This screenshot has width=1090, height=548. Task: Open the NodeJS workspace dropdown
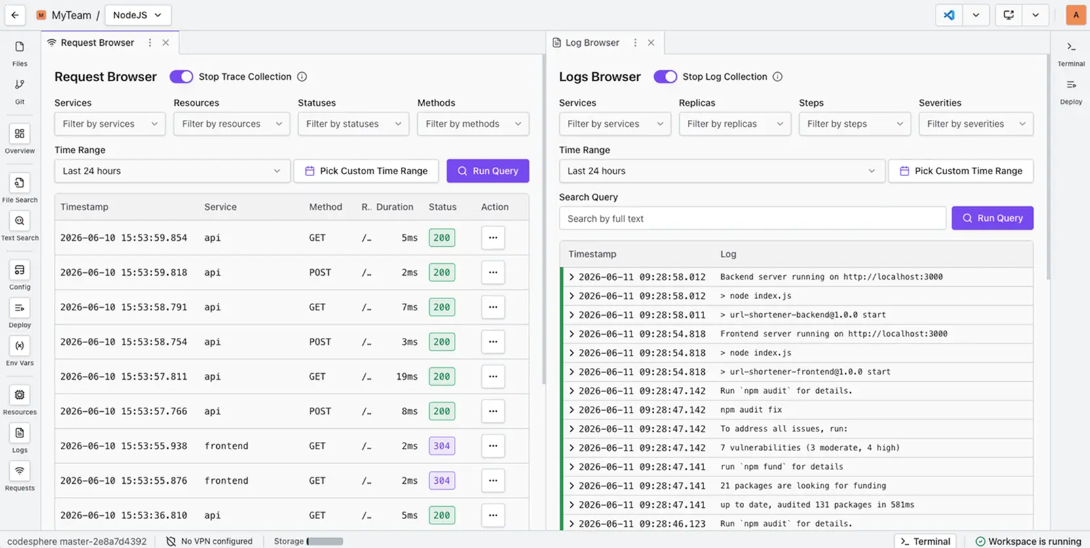pos(138,15)
